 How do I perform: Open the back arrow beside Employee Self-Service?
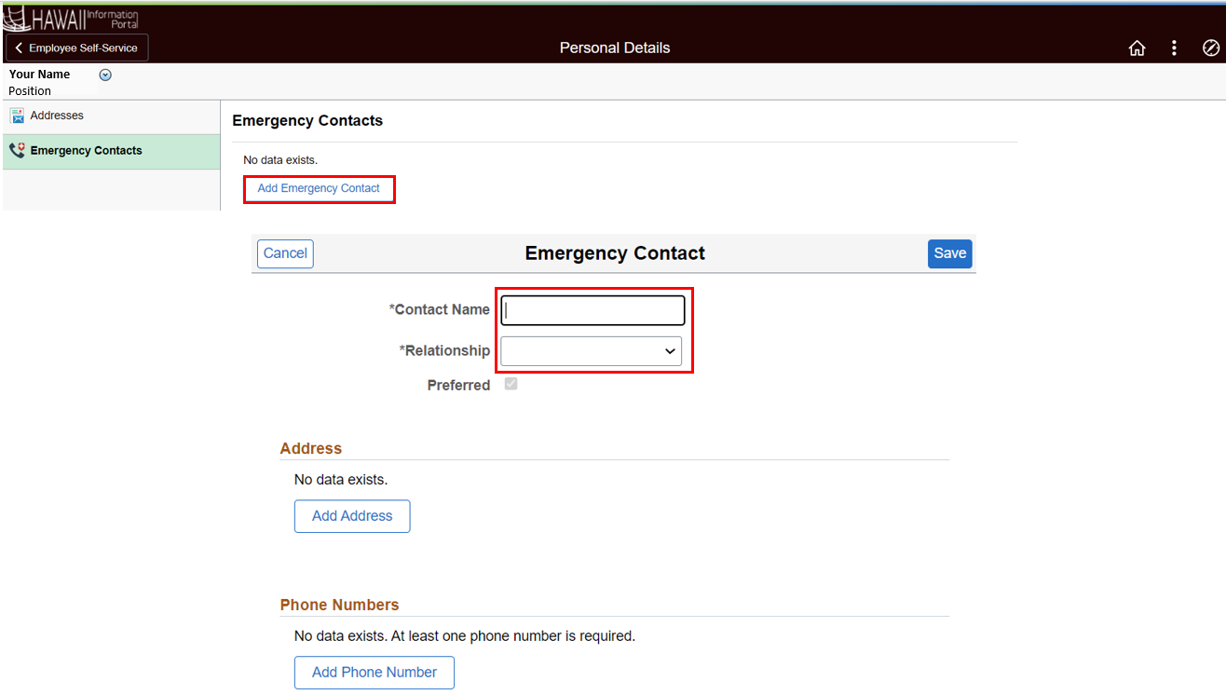(19, 48)
